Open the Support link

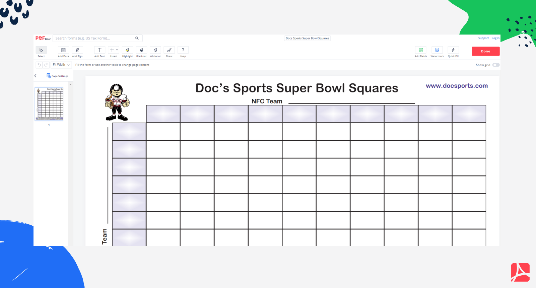pyautogui.click(x=483, y=38)
